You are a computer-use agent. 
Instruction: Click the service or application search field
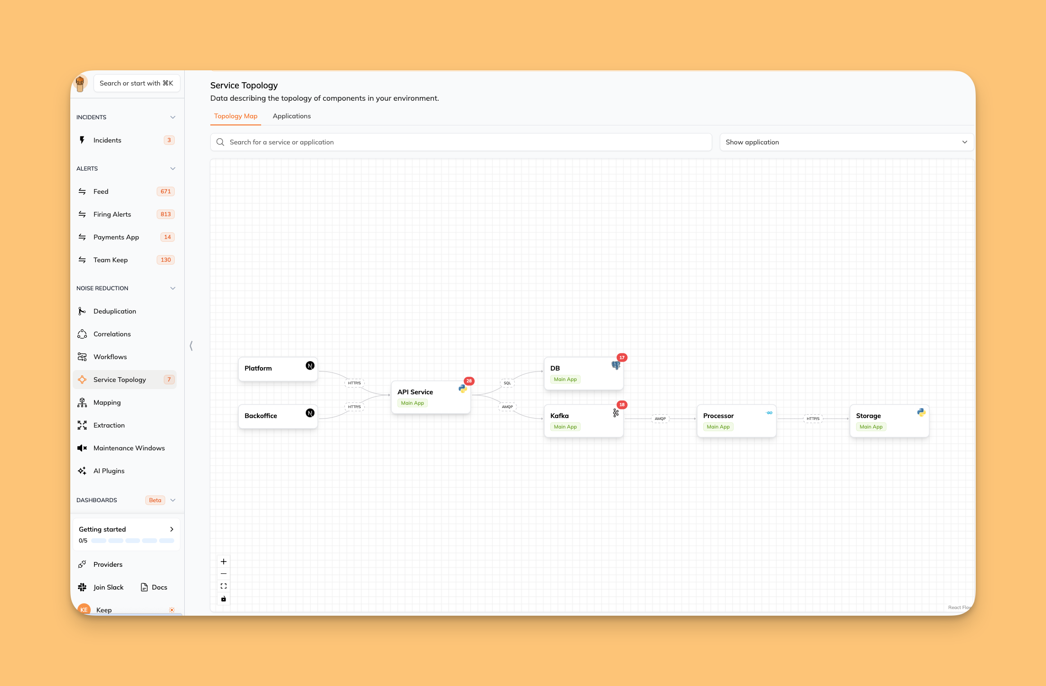(461, 142)
